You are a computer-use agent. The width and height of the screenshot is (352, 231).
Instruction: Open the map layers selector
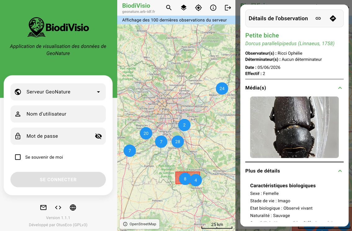[x=184, y=8]
